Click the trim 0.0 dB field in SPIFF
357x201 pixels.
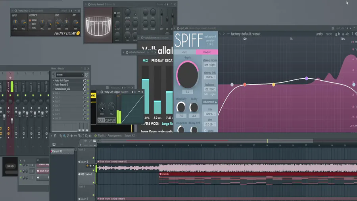[x=210, y=124]
